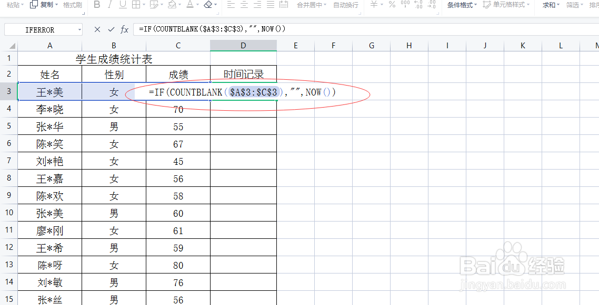Open the insert function fx dialog
The width and height of the screenshot is (599, 305).
(x=125, y=28)
